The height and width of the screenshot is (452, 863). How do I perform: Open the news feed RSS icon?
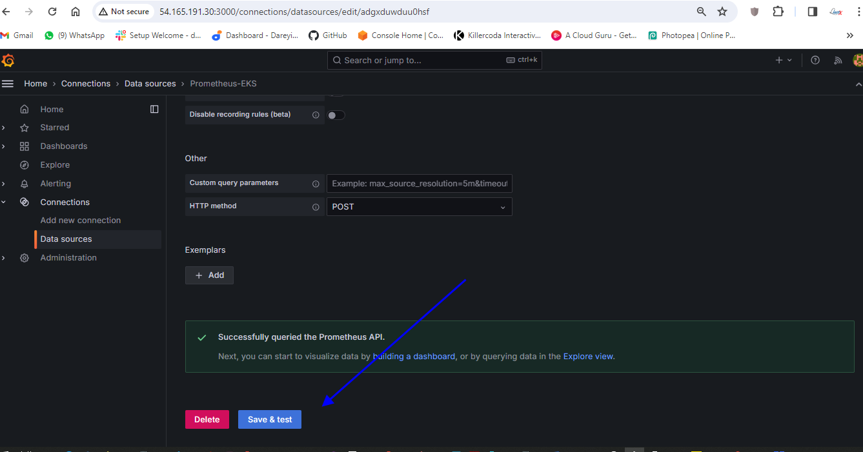pyautogui.click(x=838, y=60)
